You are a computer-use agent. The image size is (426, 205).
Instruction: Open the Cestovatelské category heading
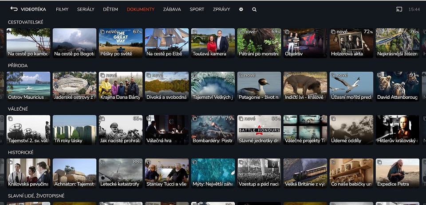pyautogui.click(x=26, y=22)
